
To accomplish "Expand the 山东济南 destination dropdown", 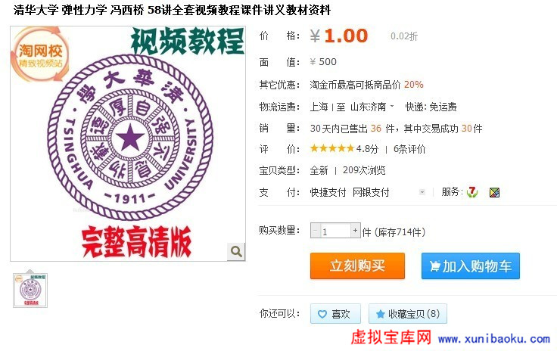I will (x=392, y=106).
